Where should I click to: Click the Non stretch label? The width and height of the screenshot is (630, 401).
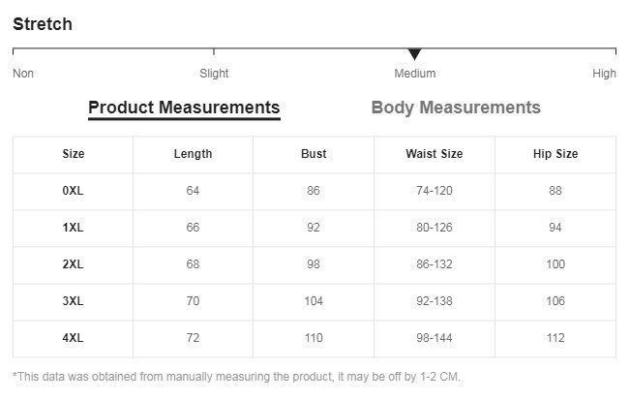click(23, 74)
